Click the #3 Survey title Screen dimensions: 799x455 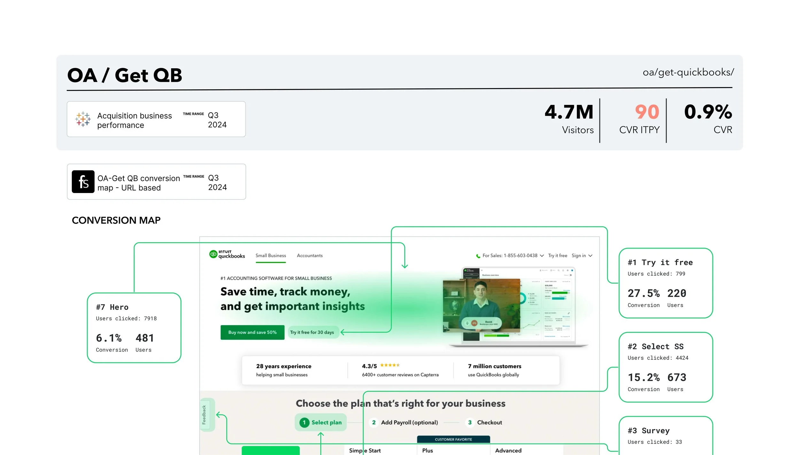pyautogui.click(x=648, y=431)
